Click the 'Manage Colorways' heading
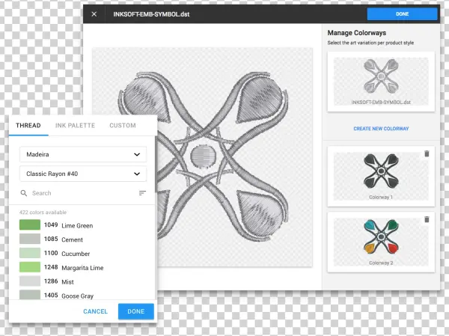This screenshot has width=449, height=336. 356,33
